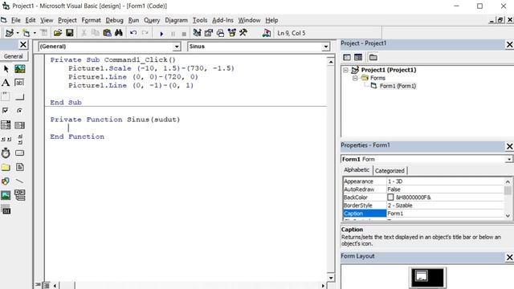The width and height of the screenshot is (514, 289).
Task: Open the Debug menu
Action: [114, 20]
